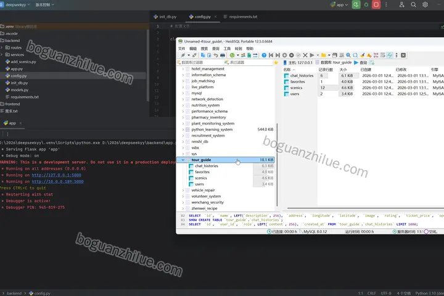Click the find magnifier icon in HeidiSQL
The height and width of the screenshot is (296, 444).
click(348, 55)
